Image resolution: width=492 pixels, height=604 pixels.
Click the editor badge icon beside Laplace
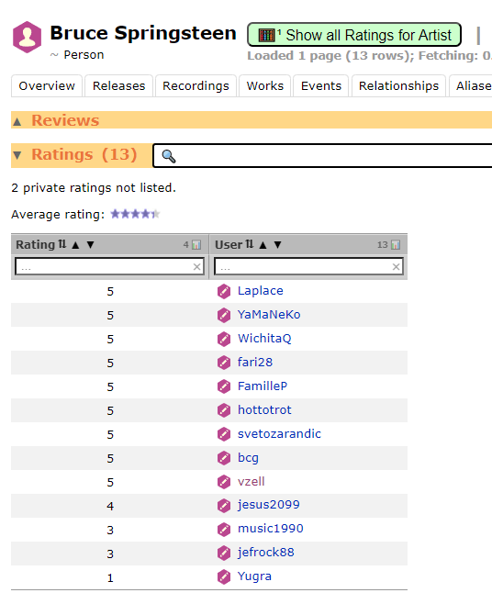pyautogui.click(x=224, y=291)
